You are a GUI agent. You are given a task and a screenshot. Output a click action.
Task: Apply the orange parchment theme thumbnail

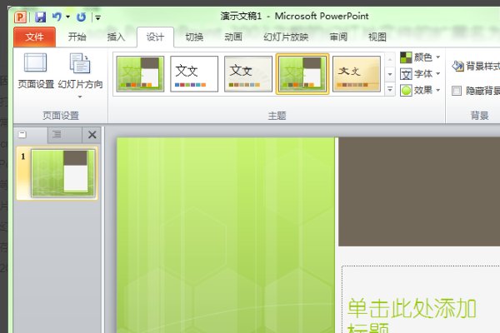coord(357,74)
